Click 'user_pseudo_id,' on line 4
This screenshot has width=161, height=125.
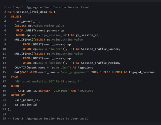(27, 21)
